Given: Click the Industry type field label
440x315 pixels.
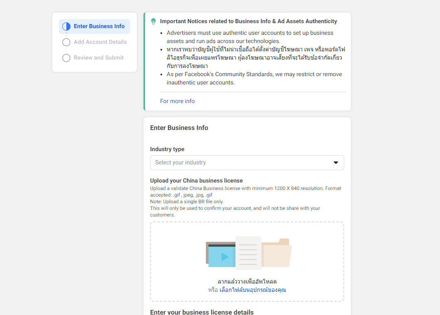Looking at the screenshot, I should tap(167, 149).
